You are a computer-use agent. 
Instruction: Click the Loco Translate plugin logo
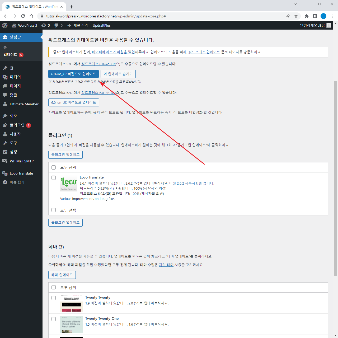pyautogui.click(x=69, y=183)
